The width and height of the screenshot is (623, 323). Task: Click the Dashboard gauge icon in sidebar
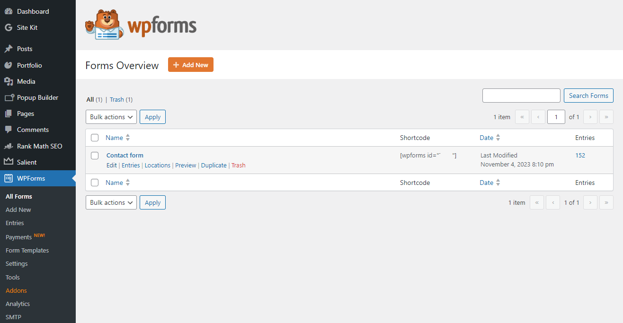(9, 11)
